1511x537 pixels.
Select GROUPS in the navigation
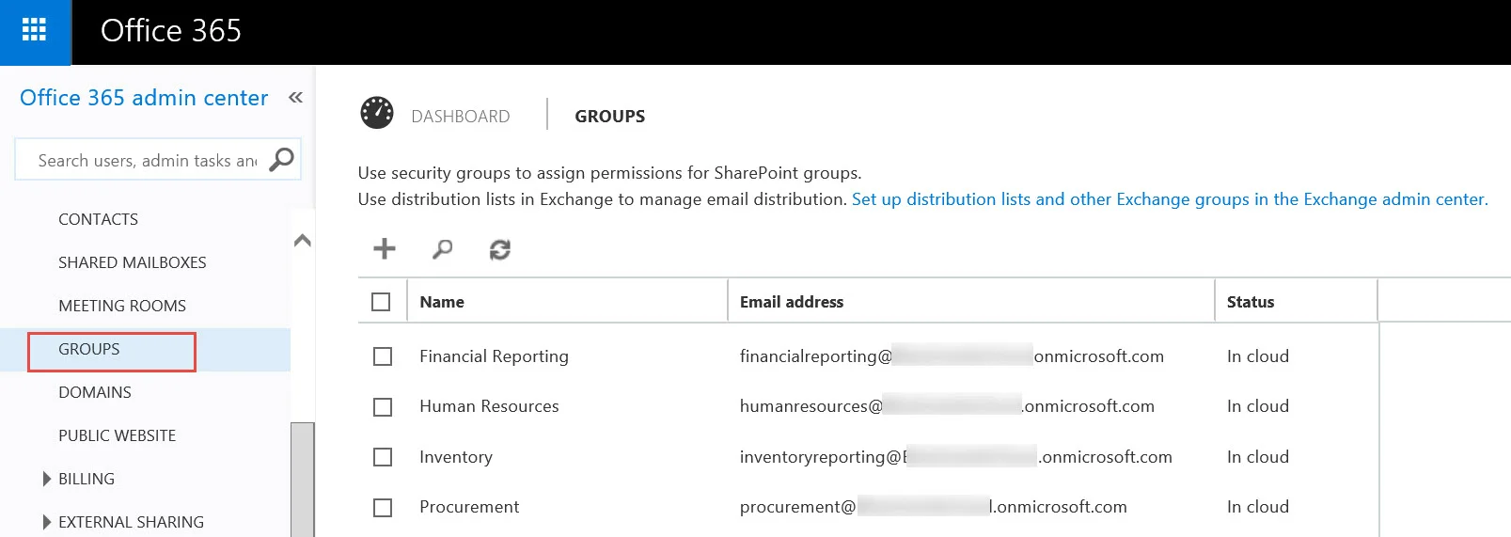click(89, 349)
